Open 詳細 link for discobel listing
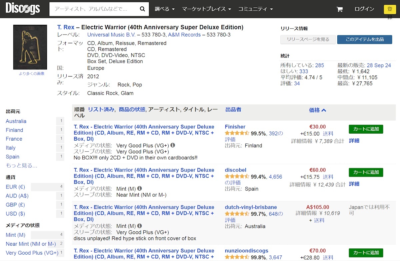This screenshot has width=400, height=261. [x=354, y=184]
